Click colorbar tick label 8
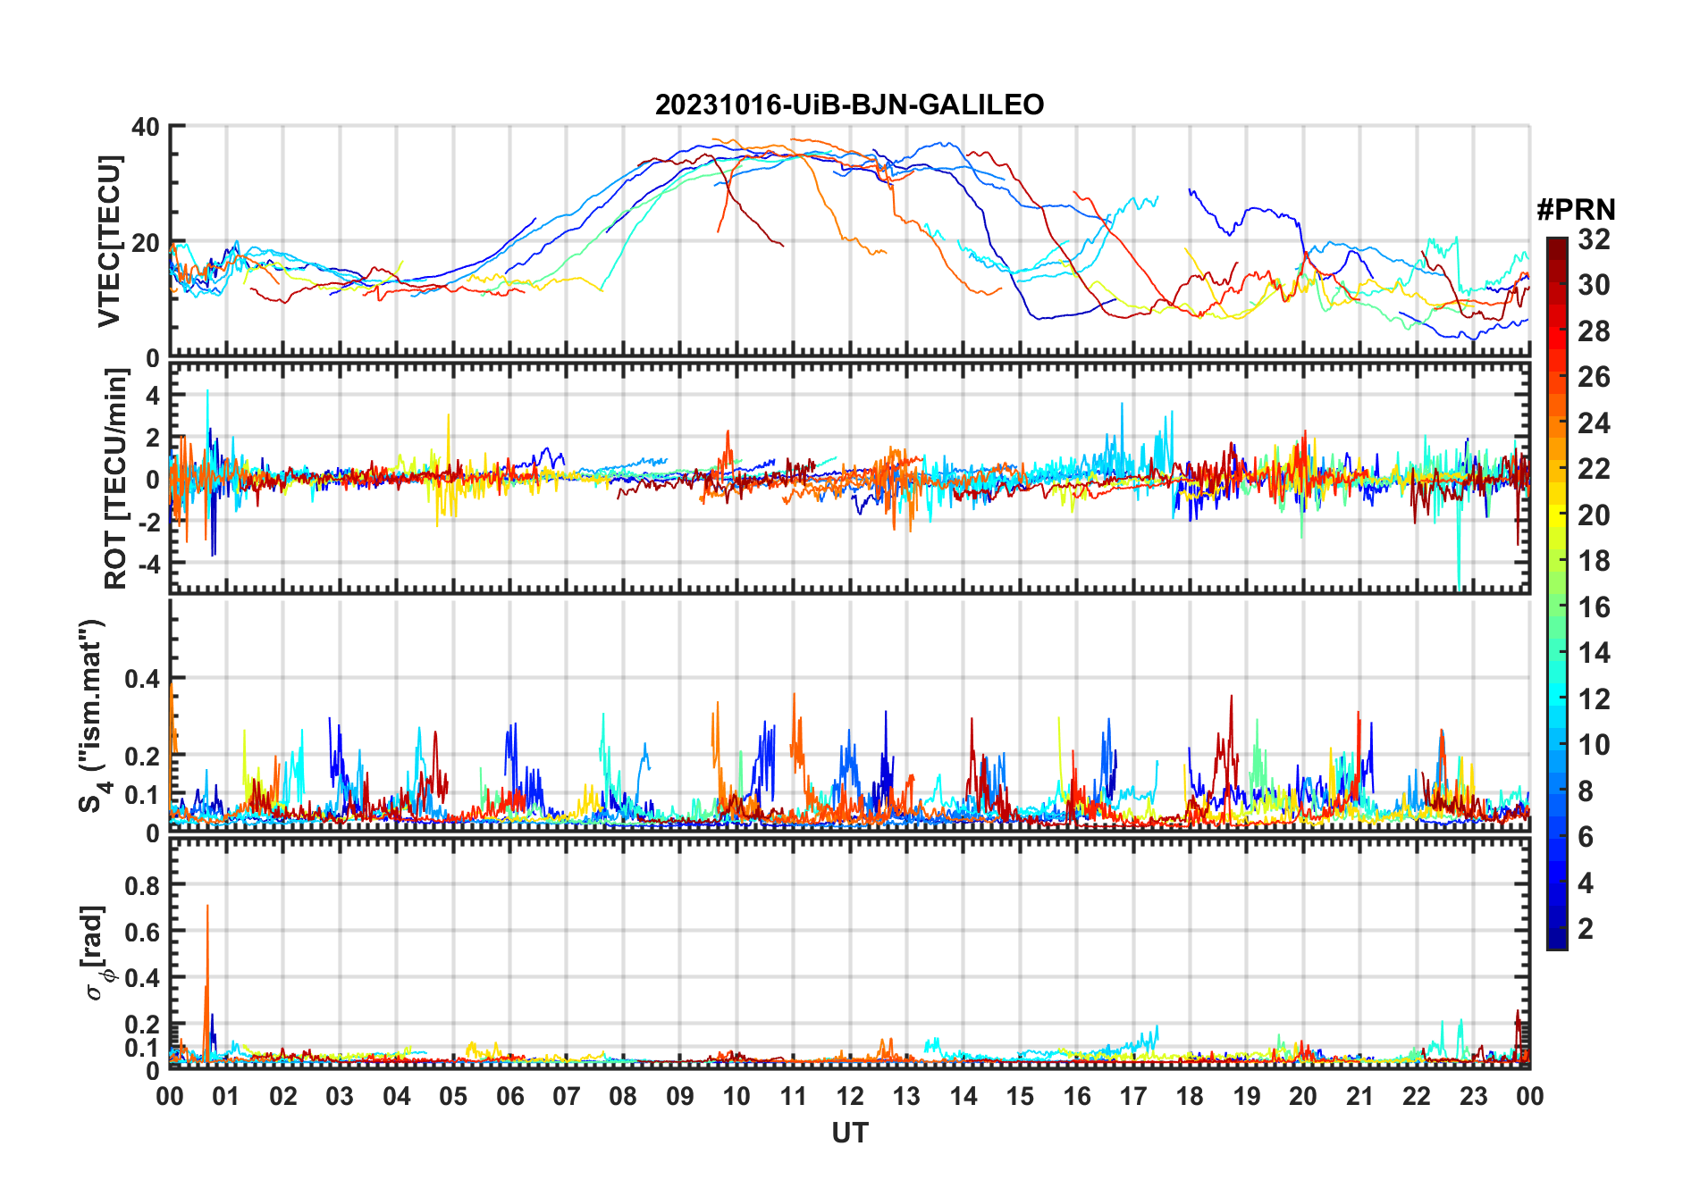The image size is (1700, 1188). [1586, 791]
